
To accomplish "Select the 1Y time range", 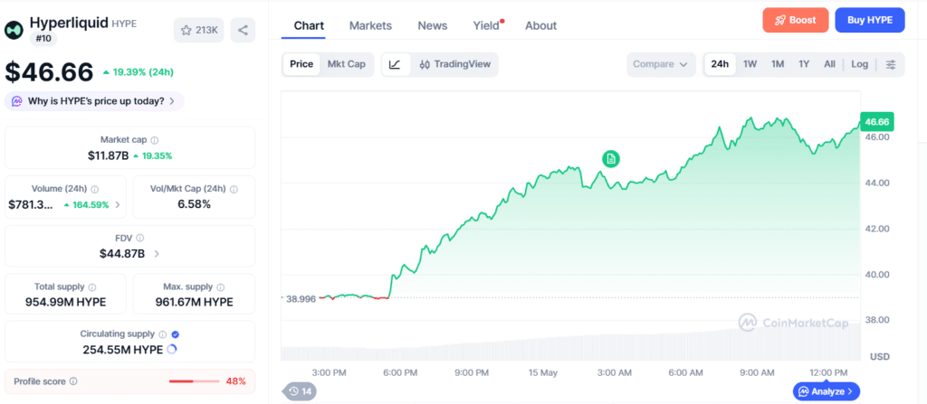I will (804, 64).
